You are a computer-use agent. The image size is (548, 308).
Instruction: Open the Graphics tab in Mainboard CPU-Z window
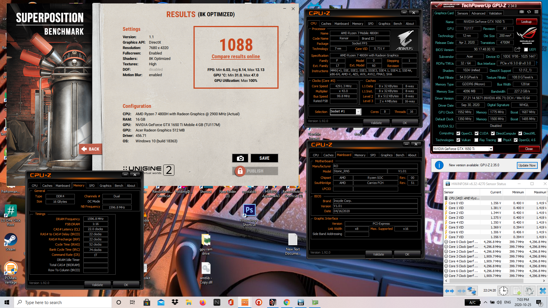click(x=386, y=155)
